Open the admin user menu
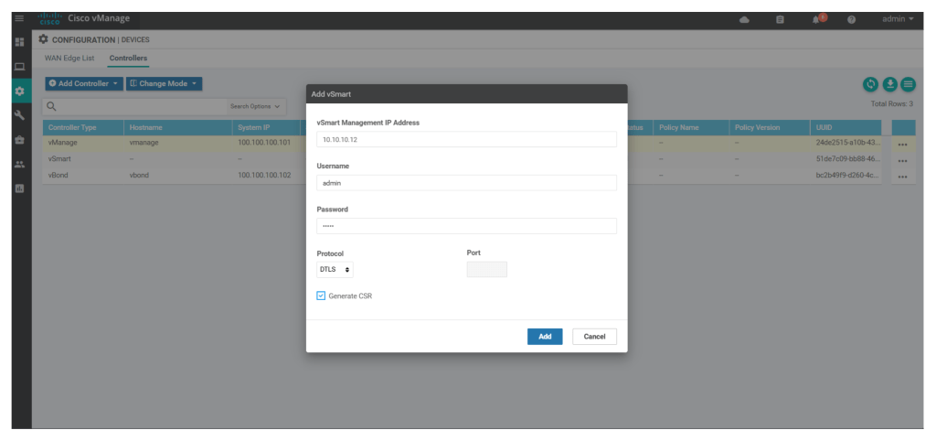Viewport: 936px width, 441px height. click(897, 19)
